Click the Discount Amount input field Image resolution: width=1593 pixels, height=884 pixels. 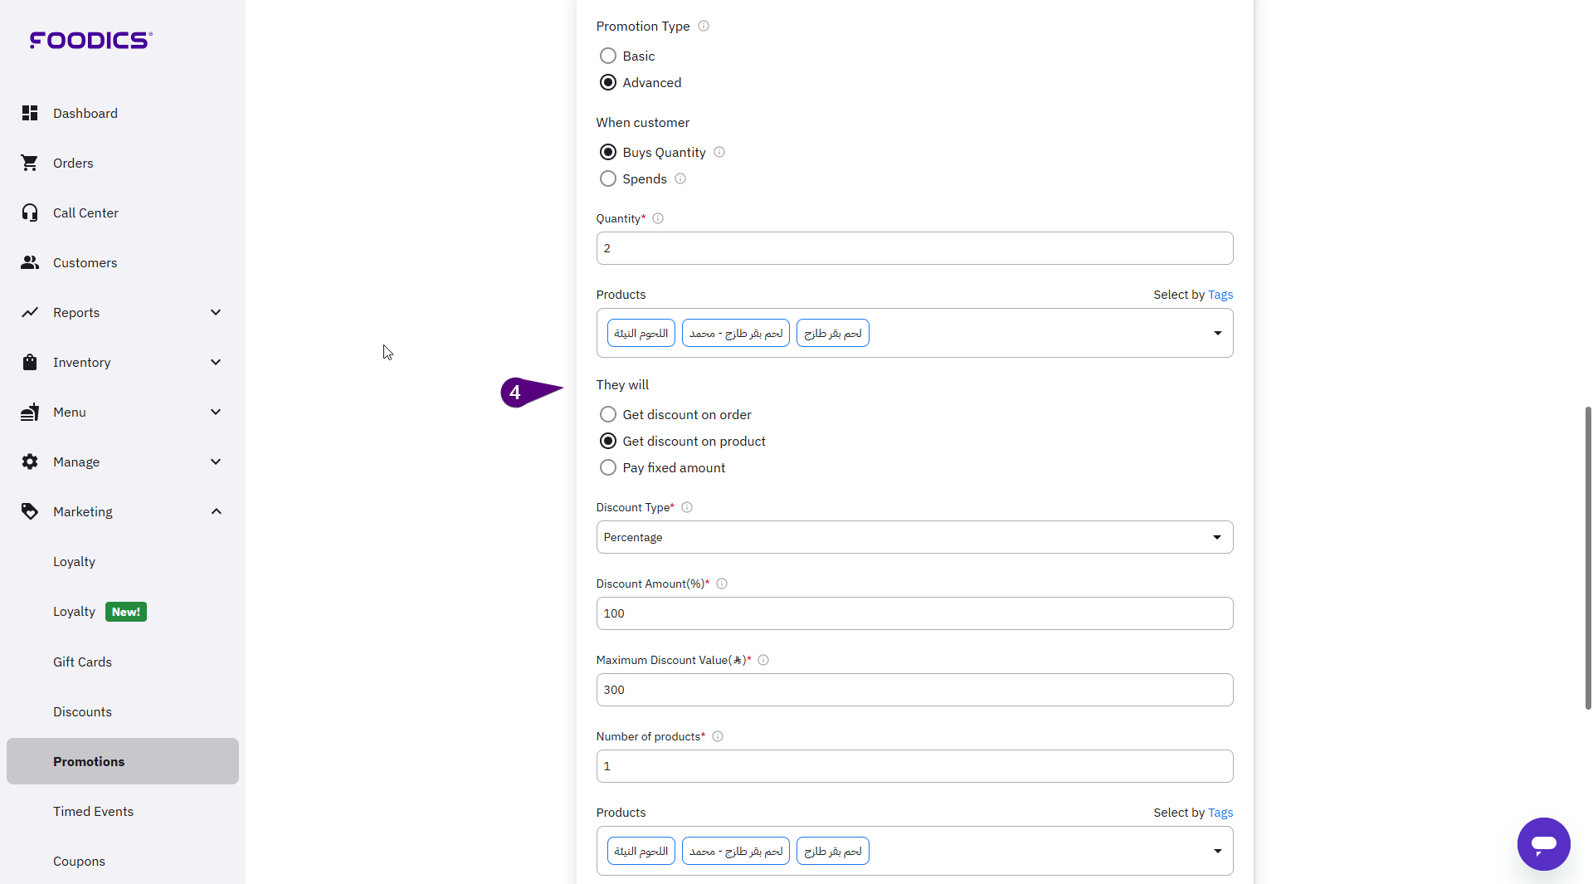click(913, 613)
